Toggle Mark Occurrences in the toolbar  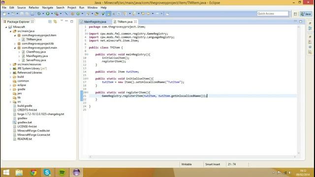(x=108, y=14)
